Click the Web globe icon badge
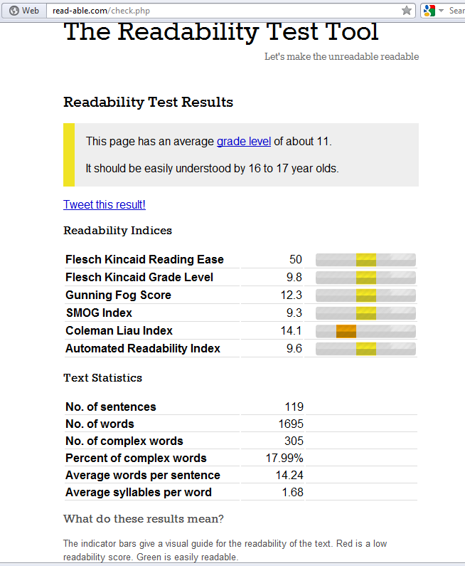This screenshot has height=566, width=465. (x=24, y=11)
